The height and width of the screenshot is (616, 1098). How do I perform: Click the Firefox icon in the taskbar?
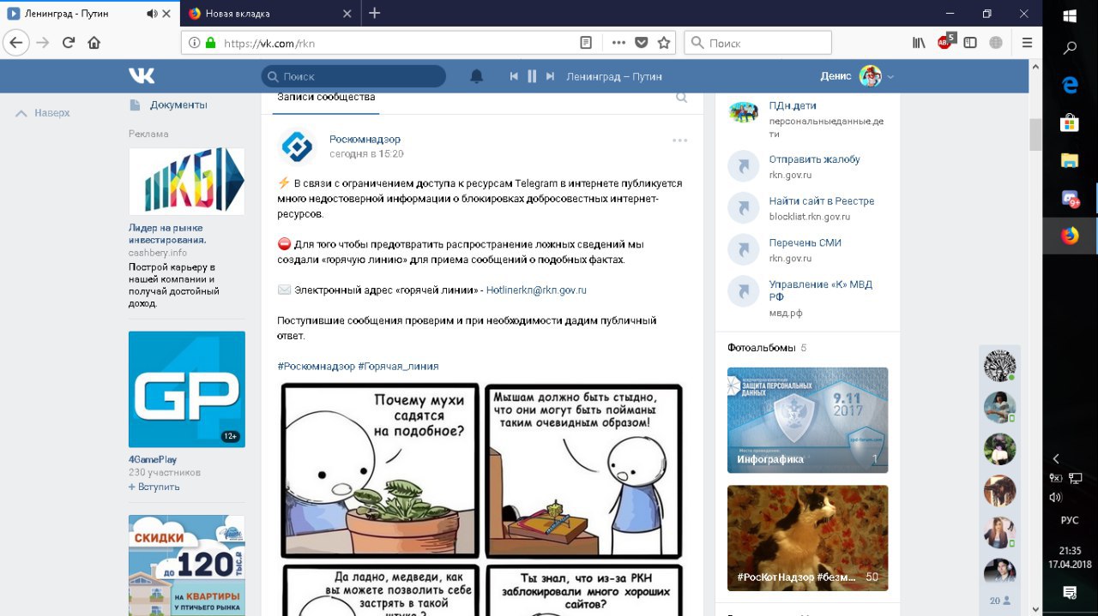coord(1070,236)
